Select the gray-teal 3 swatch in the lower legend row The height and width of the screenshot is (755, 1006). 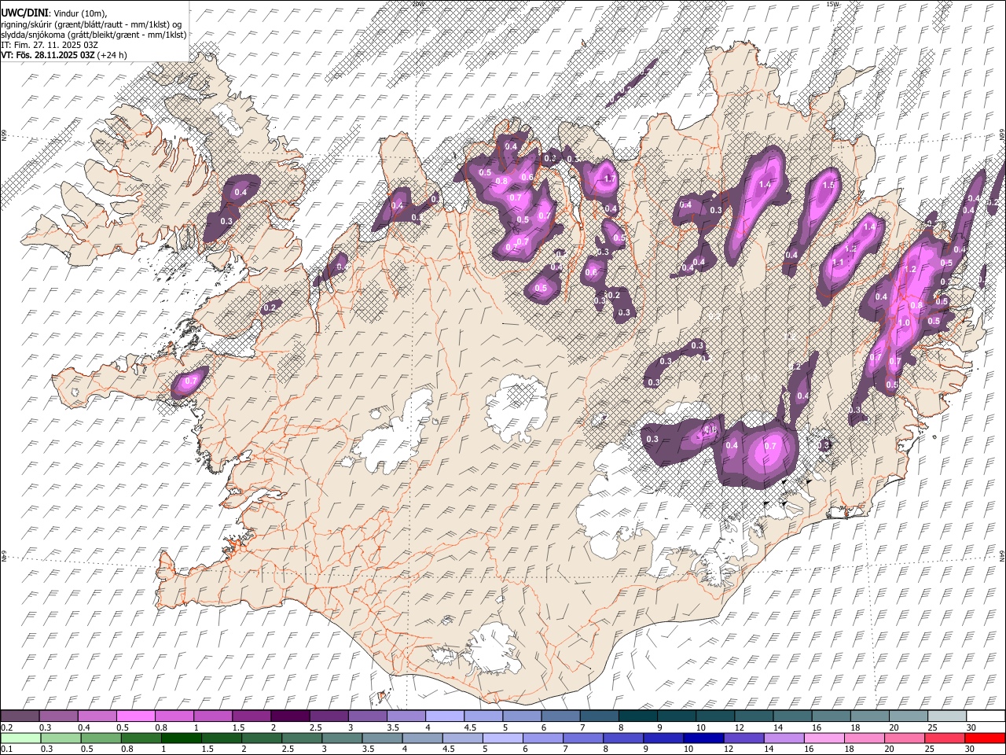[343, 738]
